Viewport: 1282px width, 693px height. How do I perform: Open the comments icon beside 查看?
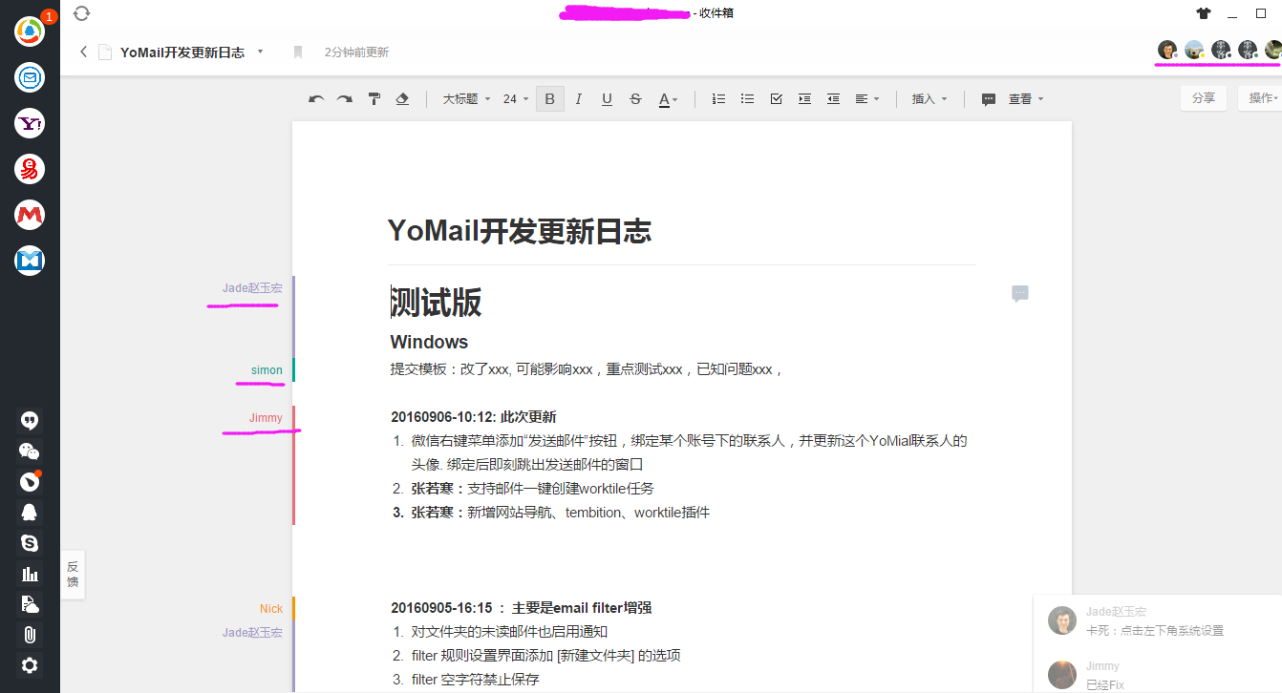(987, 98)
